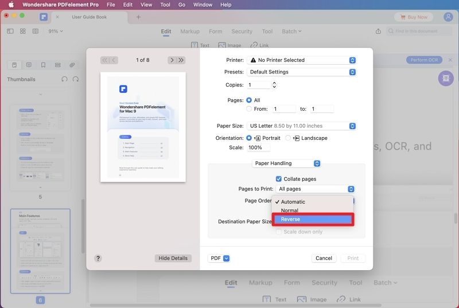Screen dimensions: 459x308
Task: Jump to last preview page
Action: pos(181,60)
